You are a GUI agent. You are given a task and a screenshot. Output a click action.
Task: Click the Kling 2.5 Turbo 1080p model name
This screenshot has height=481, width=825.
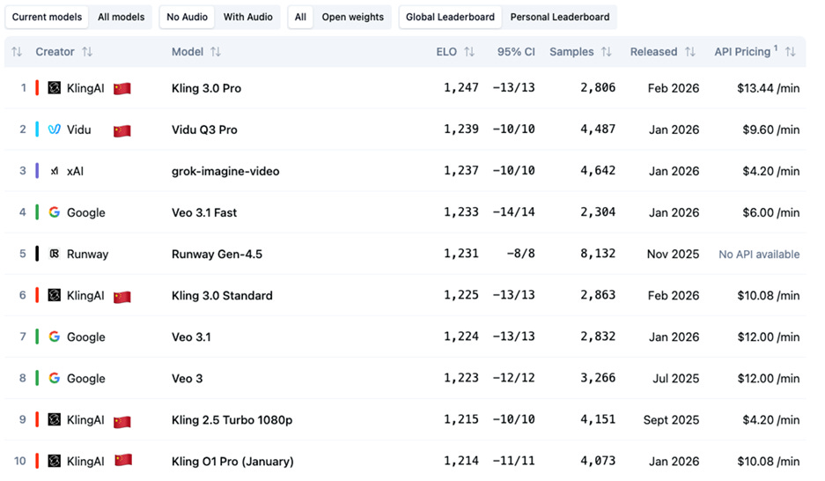click(x=232, y=419)
